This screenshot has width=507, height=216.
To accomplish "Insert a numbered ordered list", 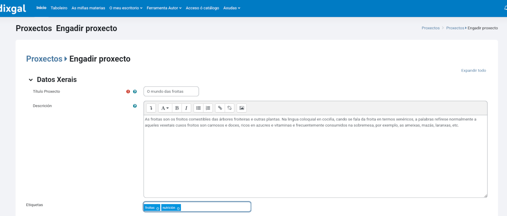I will pyautogui.click(x=208, y=108).
